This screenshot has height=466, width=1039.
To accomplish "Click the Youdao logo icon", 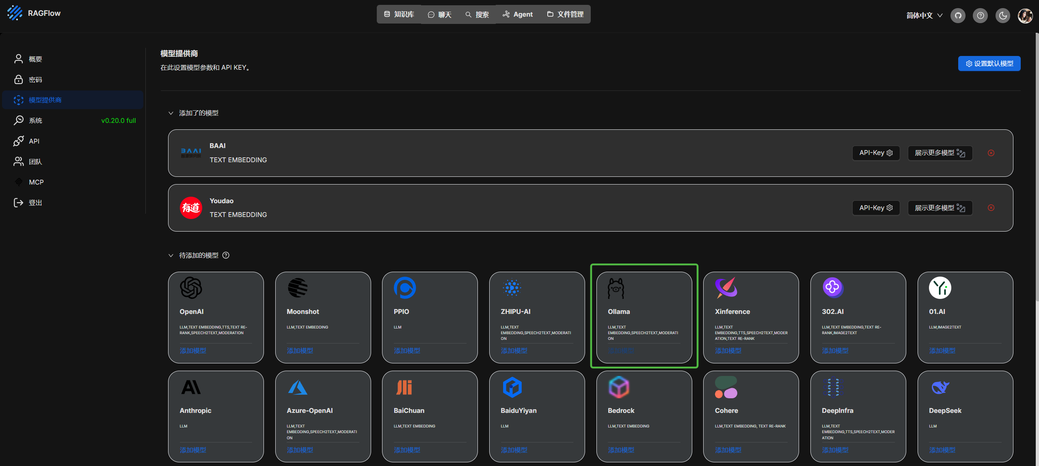I will (x=191, y=208).
